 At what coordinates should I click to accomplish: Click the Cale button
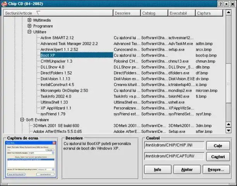point(218,146)
